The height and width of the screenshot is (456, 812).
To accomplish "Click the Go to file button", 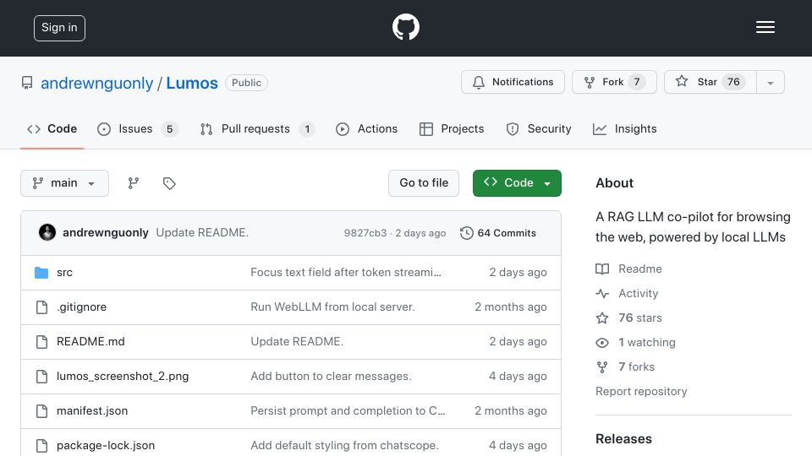I will pos(424,183).
